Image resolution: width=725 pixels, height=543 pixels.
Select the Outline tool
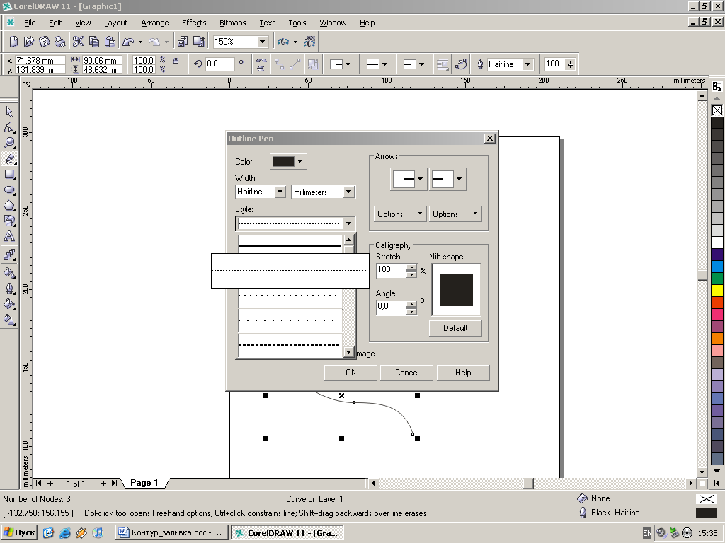(x=9, y=288)
